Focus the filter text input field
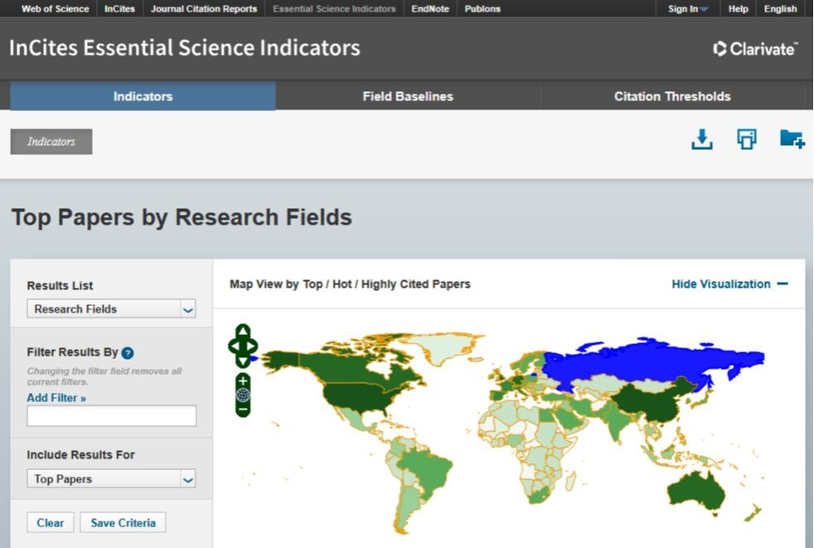 click(112, 416)
